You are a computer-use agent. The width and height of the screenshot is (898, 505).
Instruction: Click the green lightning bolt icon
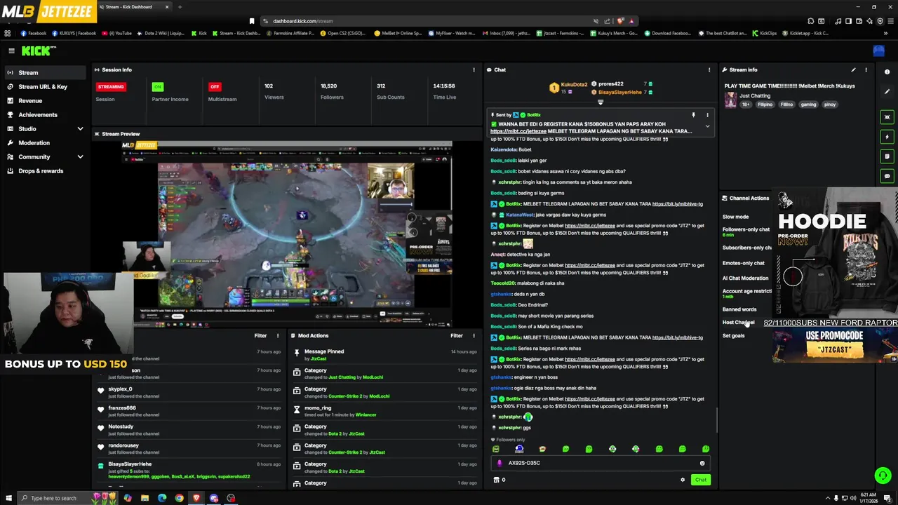(887, 137)
